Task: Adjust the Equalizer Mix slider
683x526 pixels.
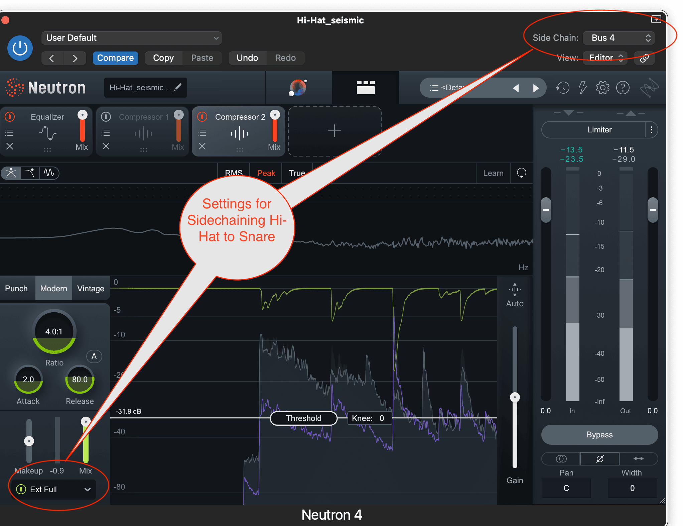Action: tap(82, 126)
